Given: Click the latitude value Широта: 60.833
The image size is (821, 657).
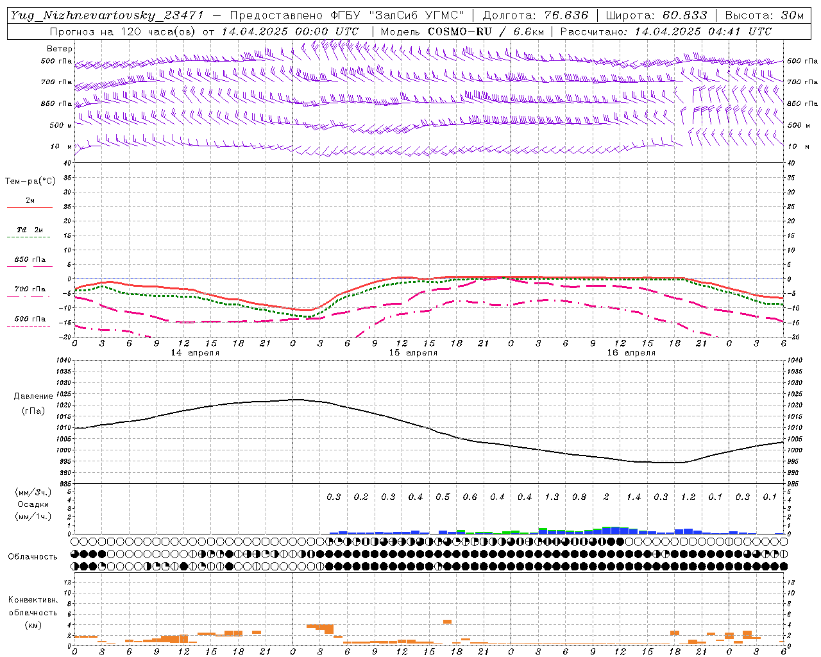Looking at the screenshot, I should tap(657, 15).
